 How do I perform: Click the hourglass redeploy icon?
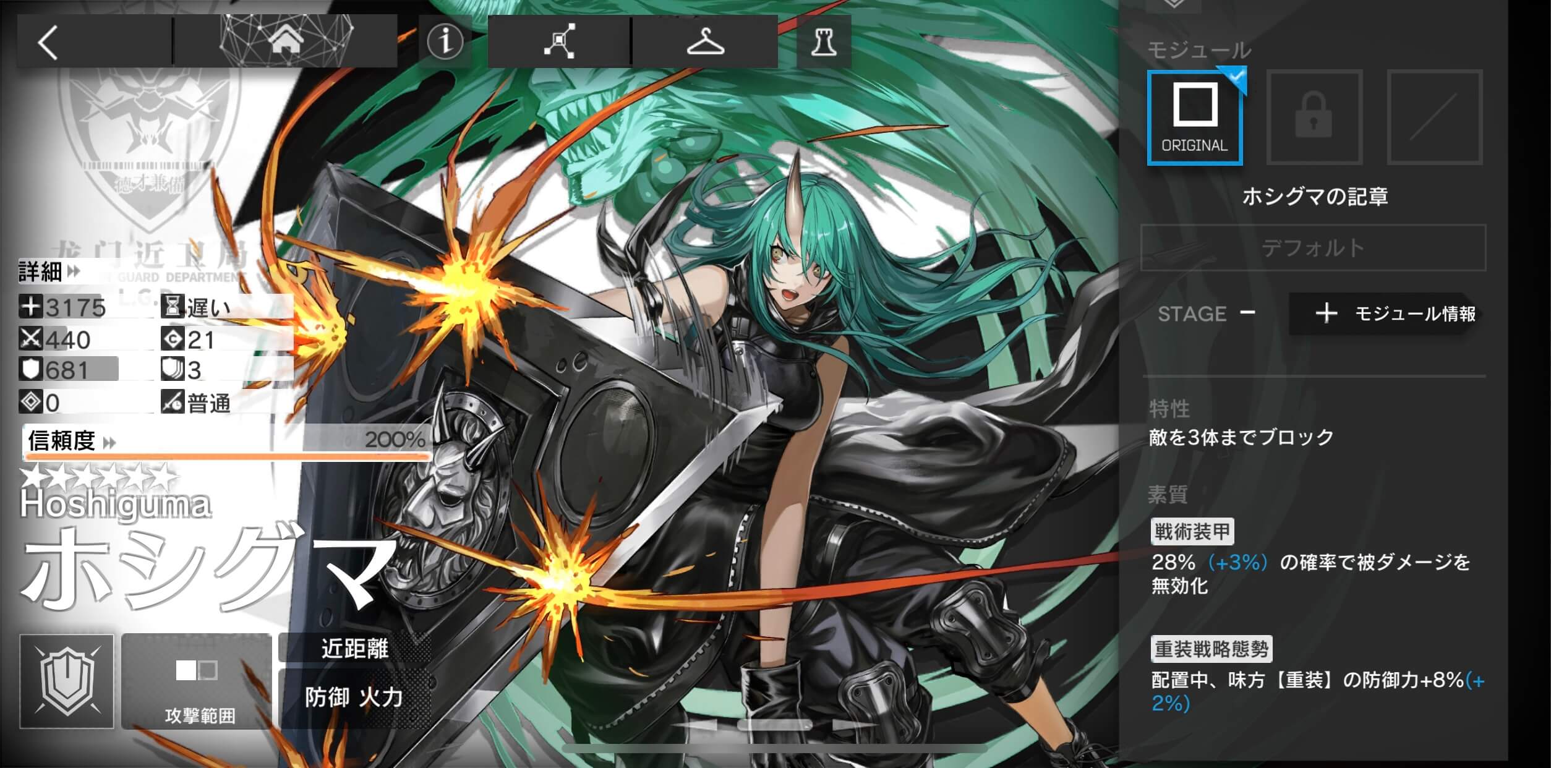[x=173, y=307]
